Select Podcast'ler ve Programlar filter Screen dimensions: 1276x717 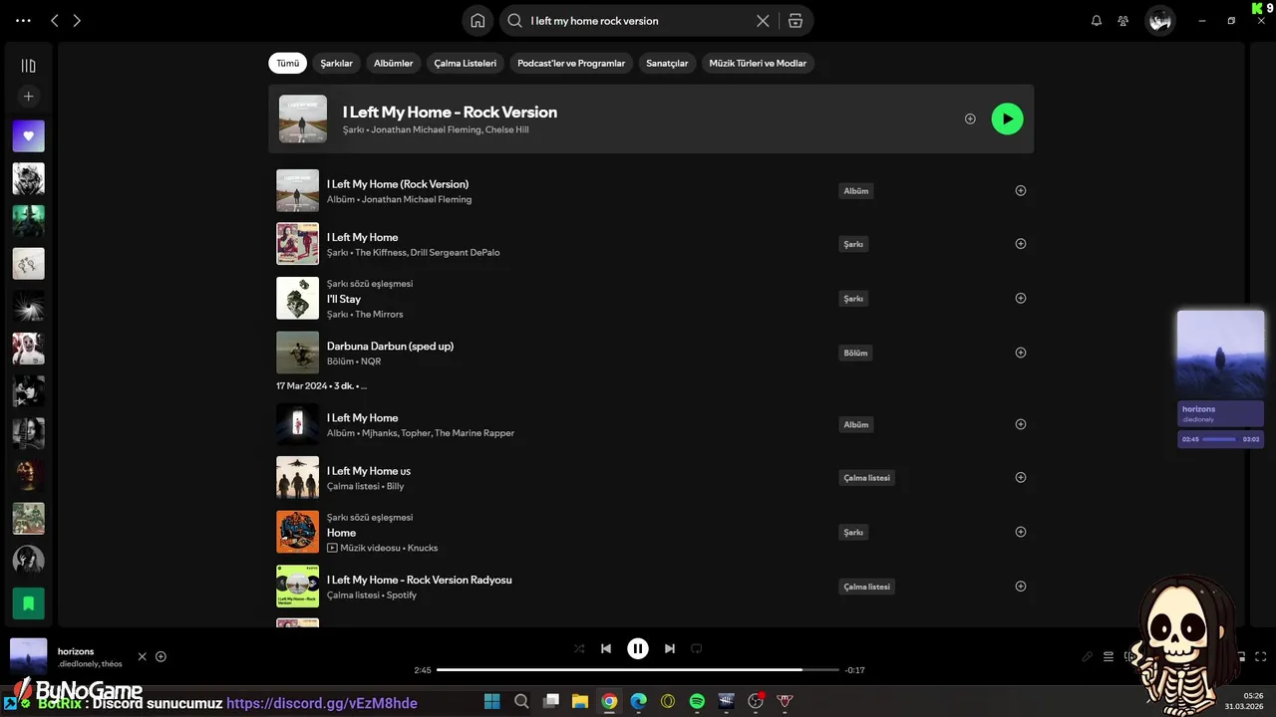click(x=571, y=63)
